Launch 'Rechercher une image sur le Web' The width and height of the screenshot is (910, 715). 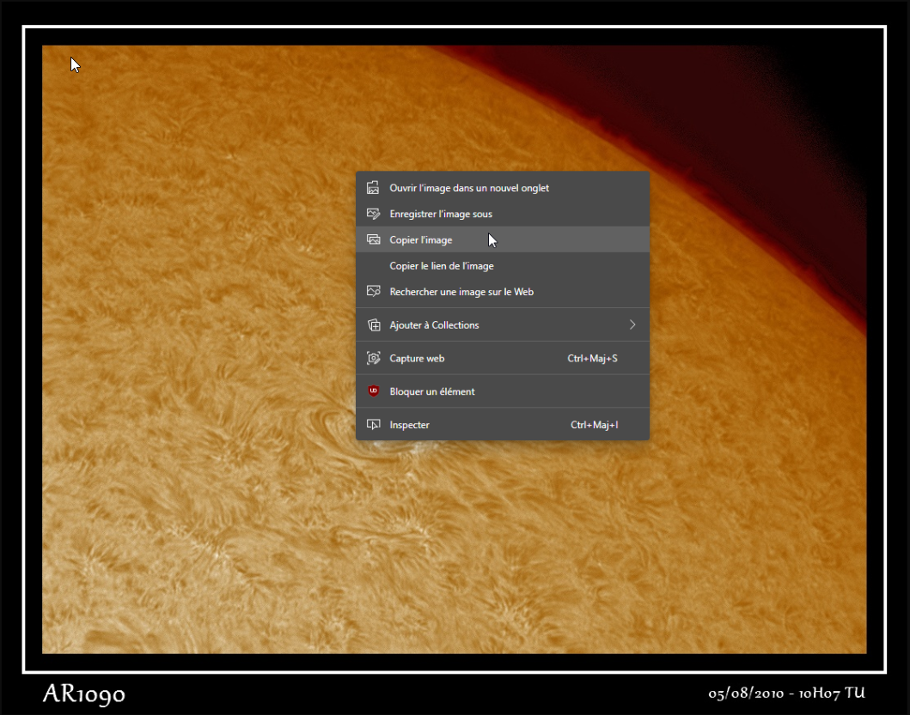click(x=461, y=291)
